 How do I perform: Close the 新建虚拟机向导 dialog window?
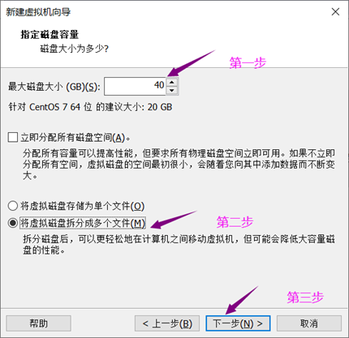(335, 11)
